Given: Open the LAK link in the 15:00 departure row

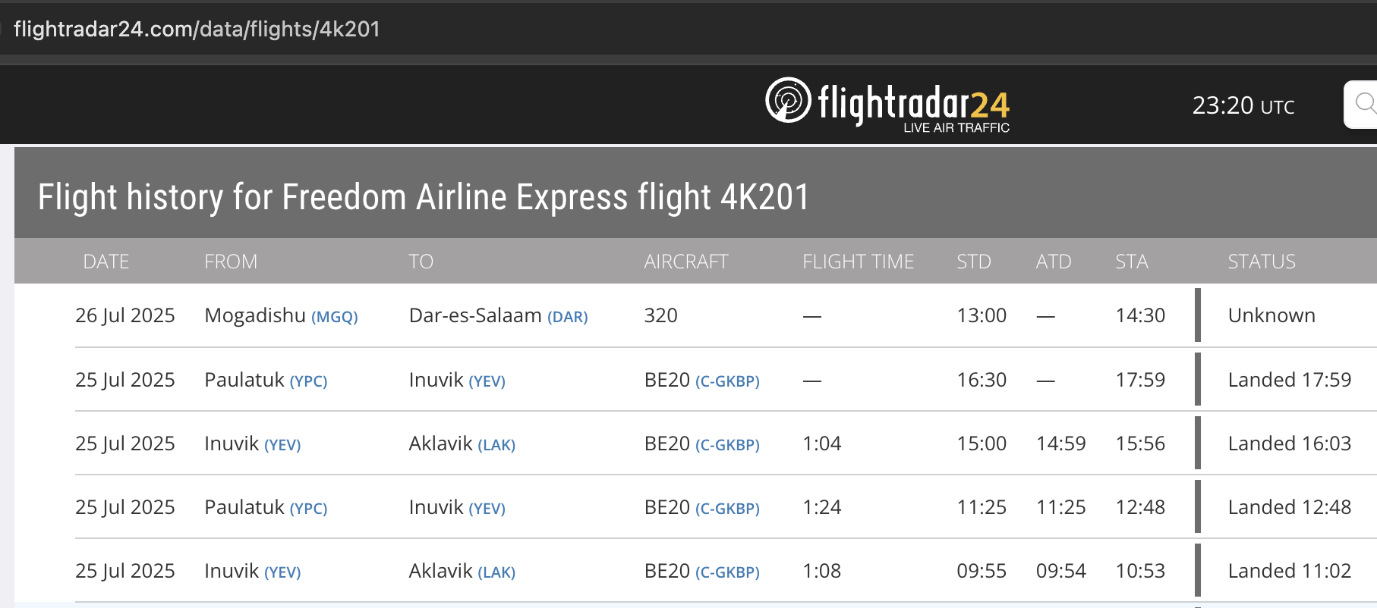Looking at the screenshot, I should pyautogui.click(x=496, y=445).
